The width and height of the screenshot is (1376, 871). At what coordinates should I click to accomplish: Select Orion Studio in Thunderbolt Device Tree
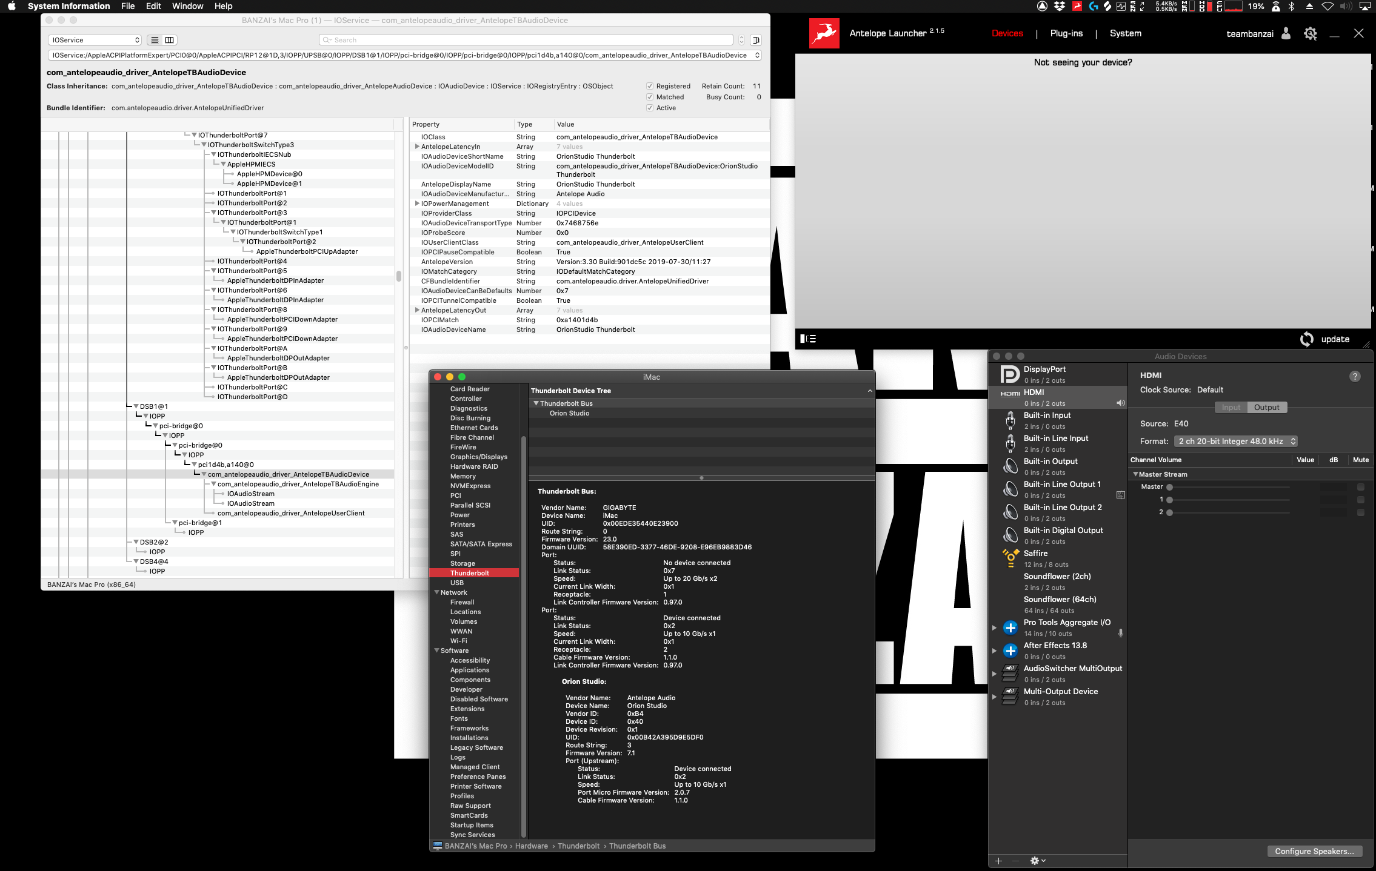click(x=569, y=413)
